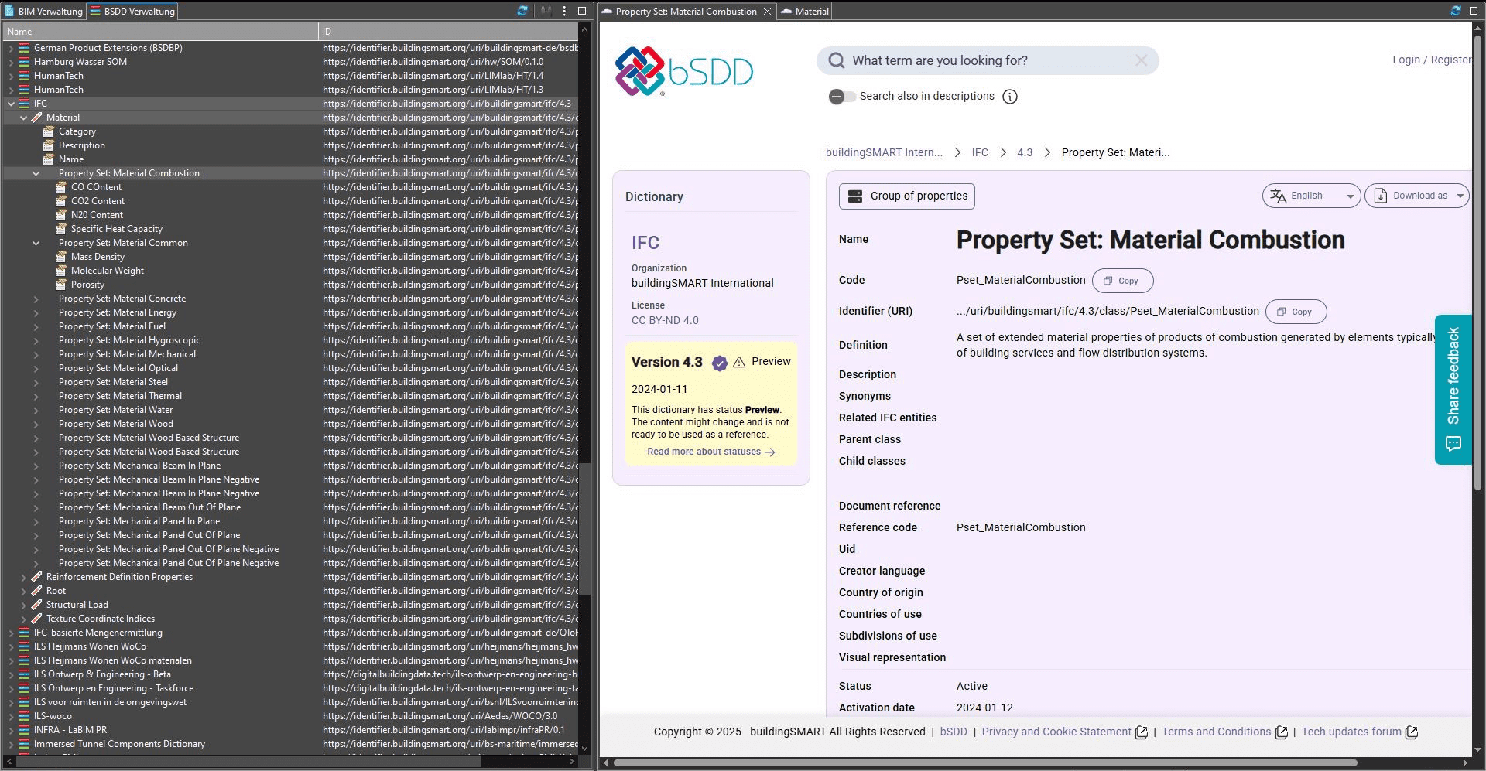Click the Privacy and Cookie Statement external link icon
Screen dimensions: 1486x771
pyautogui.click(x=1142, y=732)
